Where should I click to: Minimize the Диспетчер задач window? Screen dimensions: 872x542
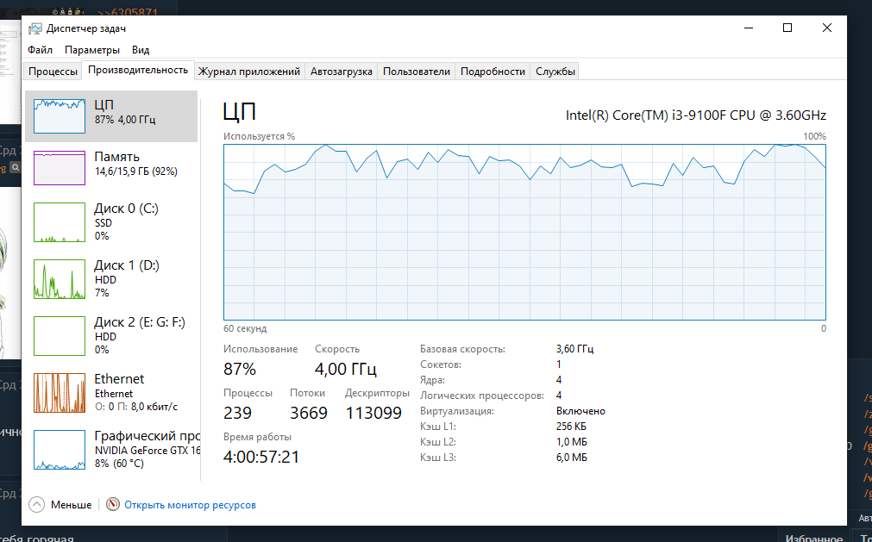(749, 28)
